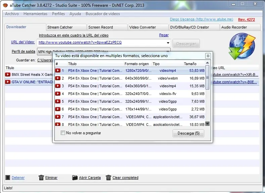Click the red play icon of format row 2
Image resolution: width=265 pixels, height=193 pixels.
coord(58,78)
